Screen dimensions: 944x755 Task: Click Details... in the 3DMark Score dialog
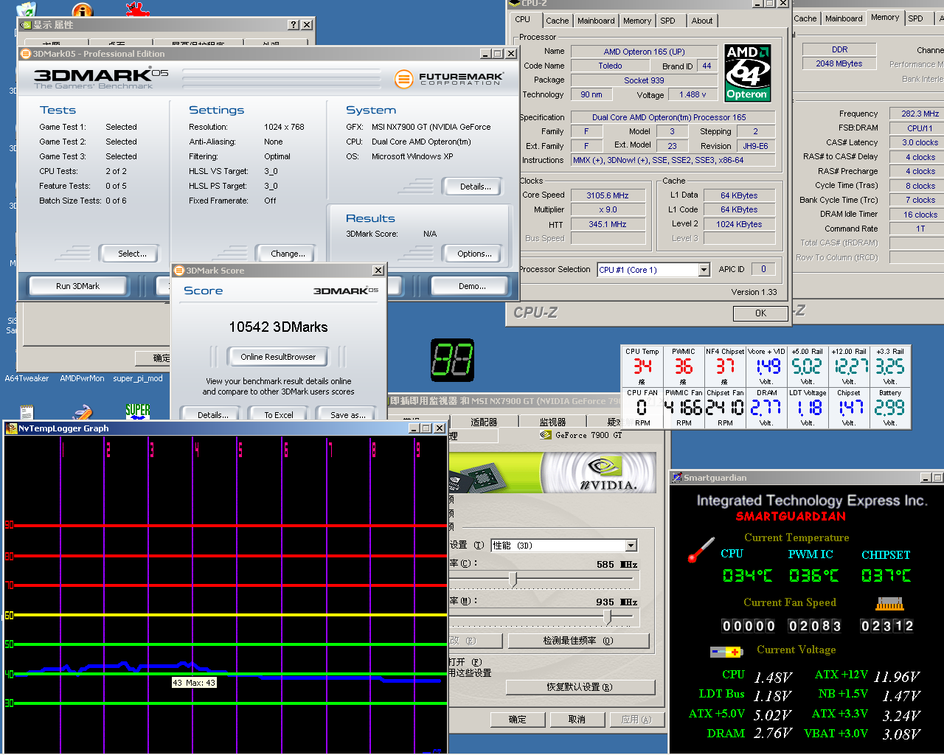(213, 415)
